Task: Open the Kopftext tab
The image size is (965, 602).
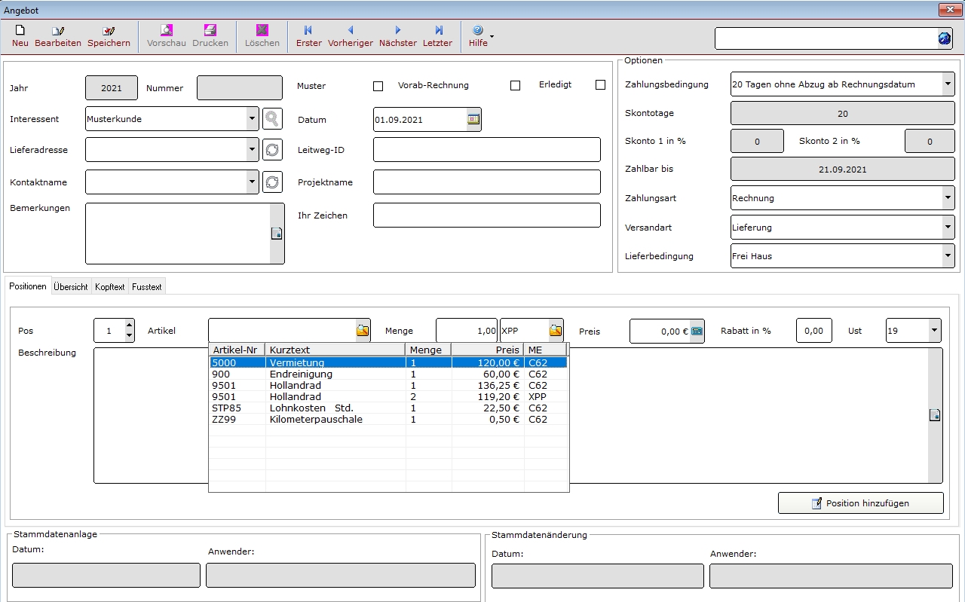Action: click(110, 287)
